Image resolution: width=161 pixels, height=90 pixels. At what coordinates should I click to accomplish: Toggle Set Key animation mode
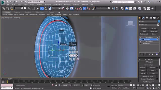(x=114, y=88)
